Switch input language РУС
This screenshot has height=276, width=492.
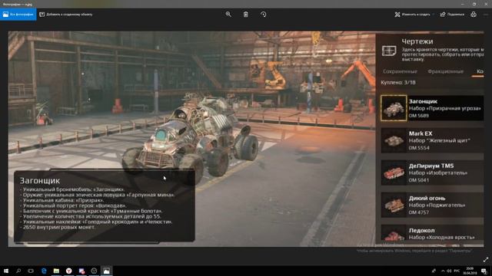(x=457, y=271)
